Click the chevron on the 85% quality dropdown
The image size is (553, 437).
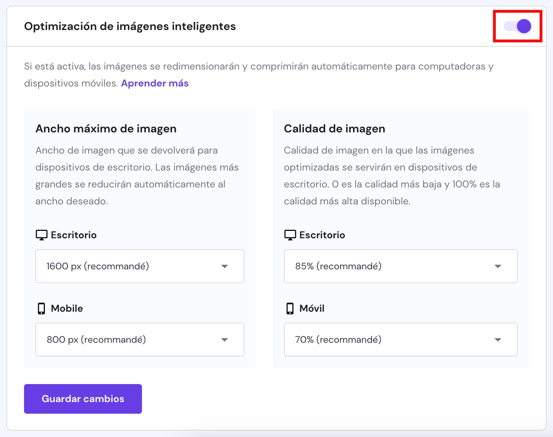point(498,266)
